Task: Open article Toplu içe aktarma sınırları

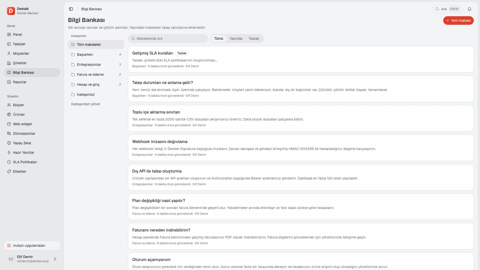Action: click(301, 118)
